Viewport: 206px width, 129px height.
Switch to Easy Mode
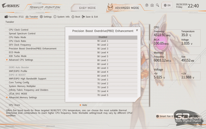(x=87, y=8)
